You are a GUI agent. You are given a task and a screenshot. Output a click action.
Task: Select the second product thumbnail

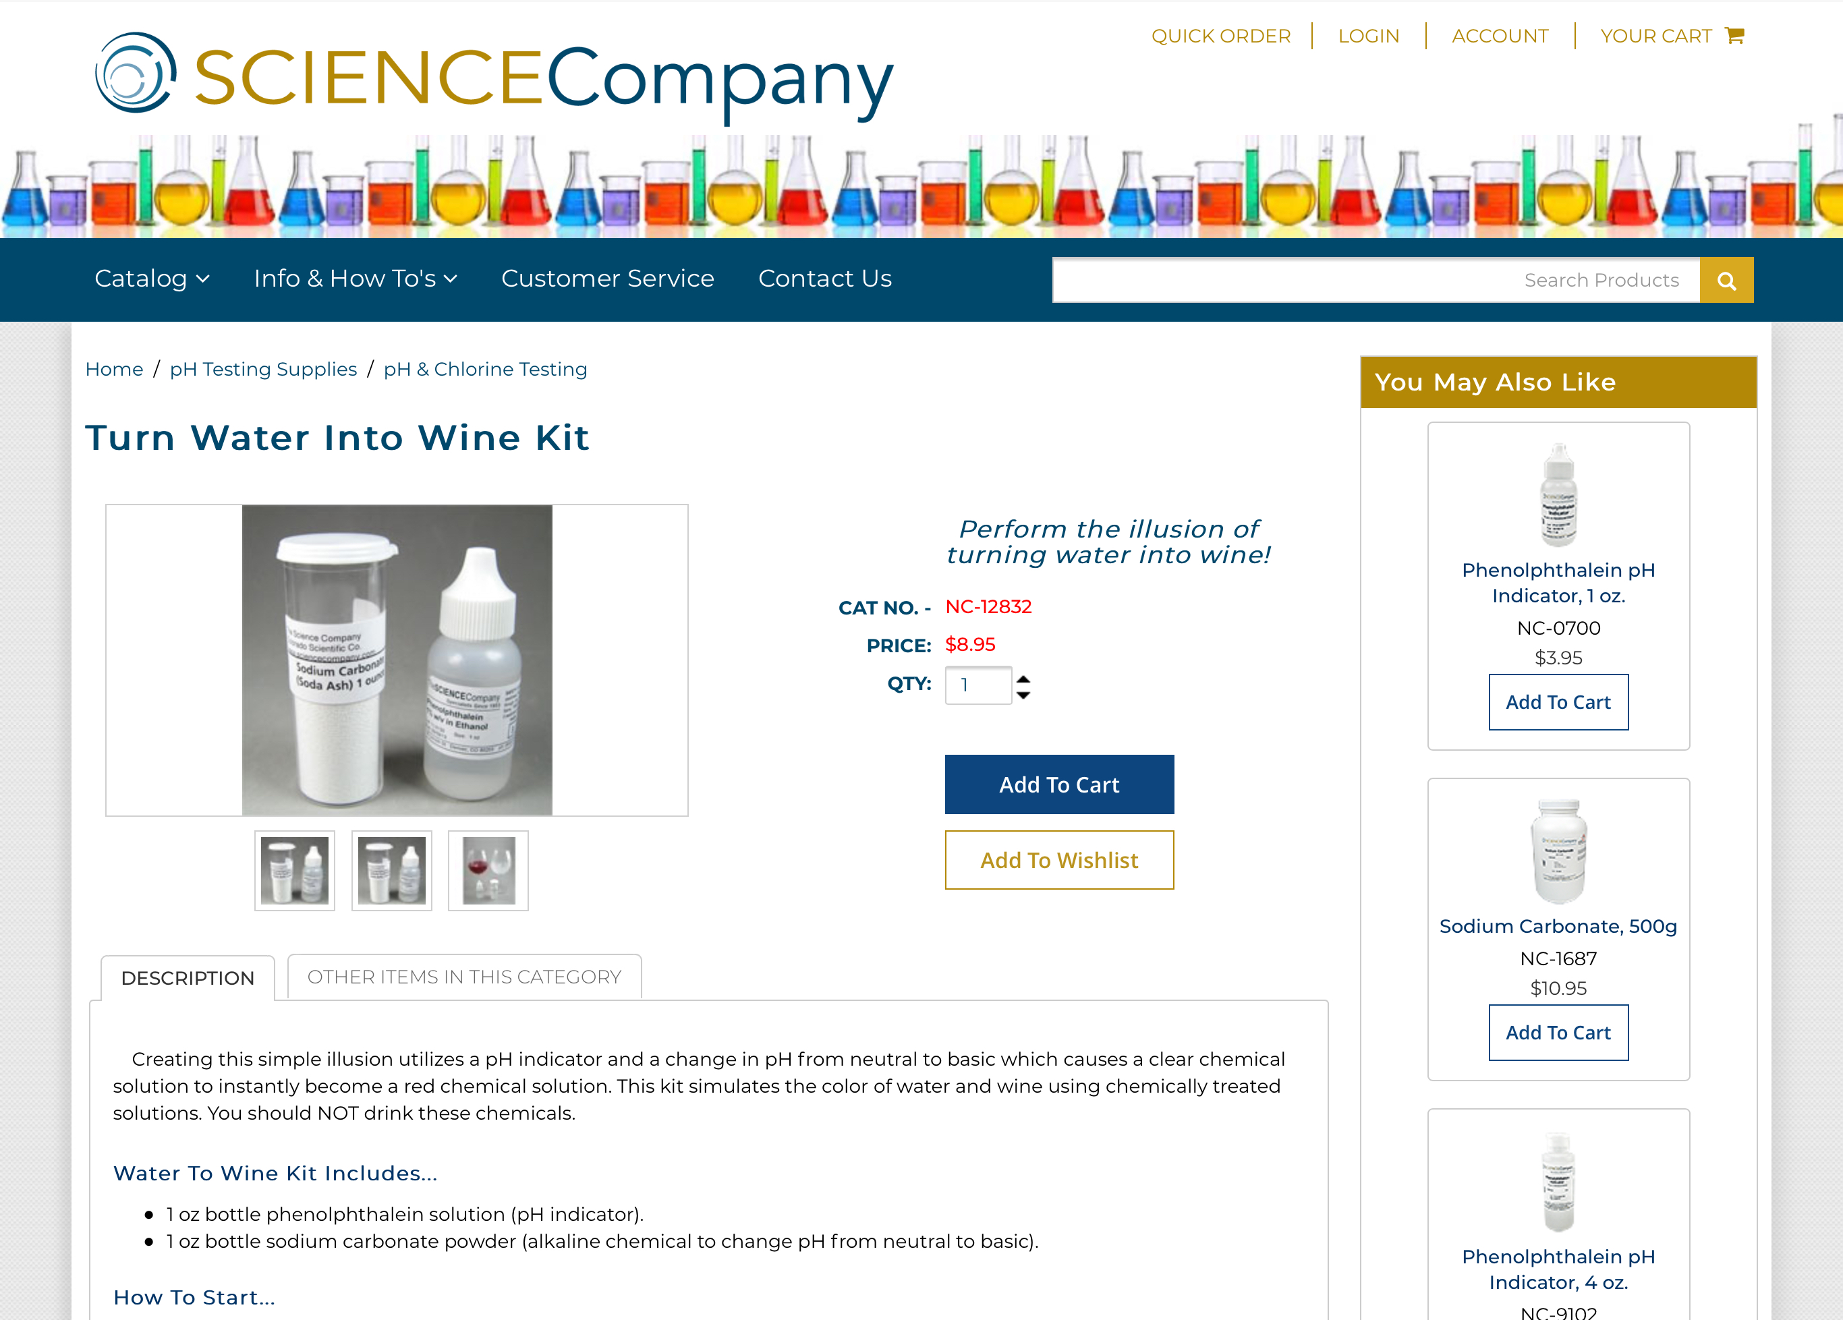pos(392,871)
